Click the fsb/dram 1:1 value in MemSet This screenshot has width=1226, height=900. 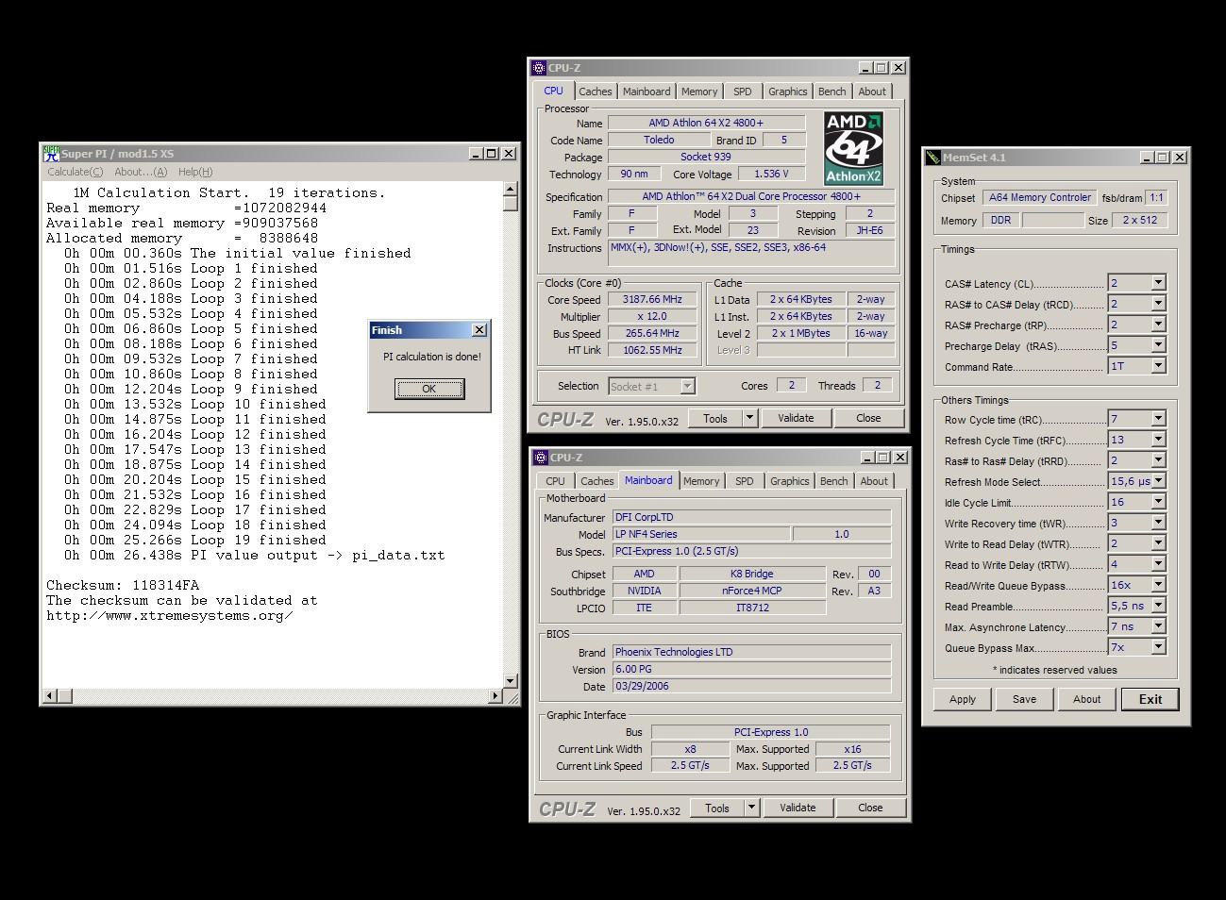1155,197
